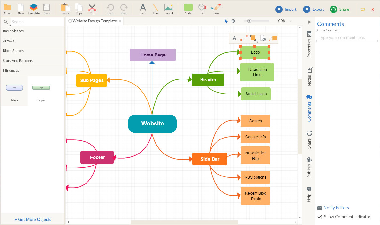The width and height of the screenshot is (380, 225).
Task: Click the green Style color swatch
Action: pyautogui.click(x=188, y=7)
